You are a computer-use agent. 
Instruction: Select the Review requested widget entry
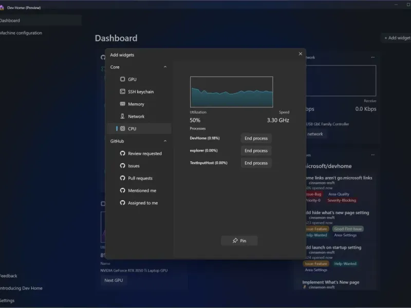(x=139, y=153)
